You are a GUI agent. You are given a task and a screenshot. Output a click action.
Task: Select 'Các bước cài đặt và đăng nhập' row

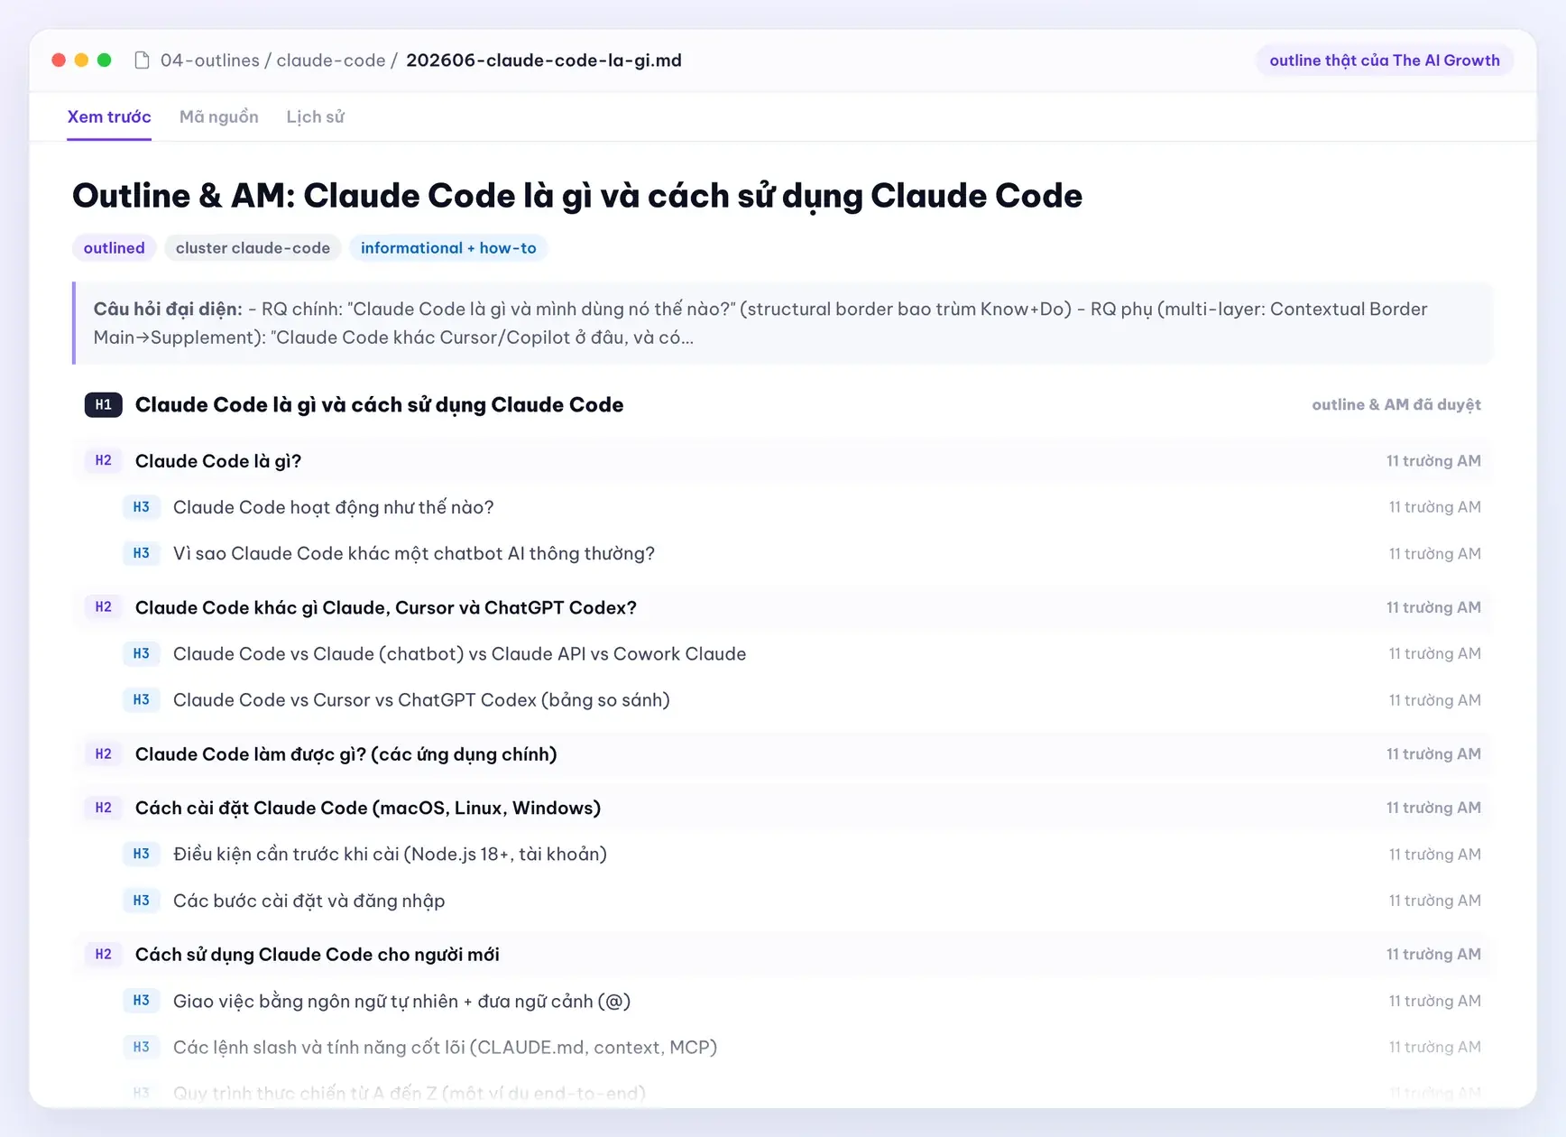[782, 901]
